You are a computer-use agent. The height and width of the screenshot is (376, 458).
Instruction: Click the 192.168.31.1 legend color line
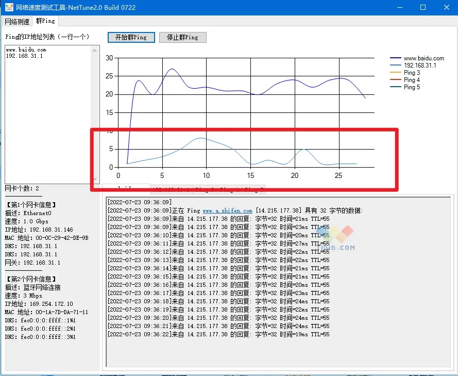(x=396, y=66)
